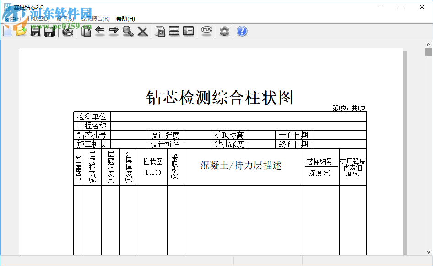Click the new blank document icon
This screenshot has height=266, width=433.
[7, 31]
